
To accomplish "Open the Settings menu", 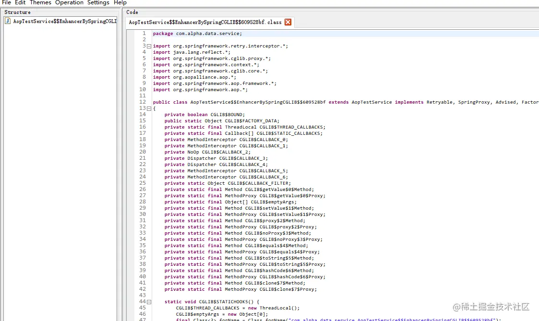I will [x=98, y=2].
